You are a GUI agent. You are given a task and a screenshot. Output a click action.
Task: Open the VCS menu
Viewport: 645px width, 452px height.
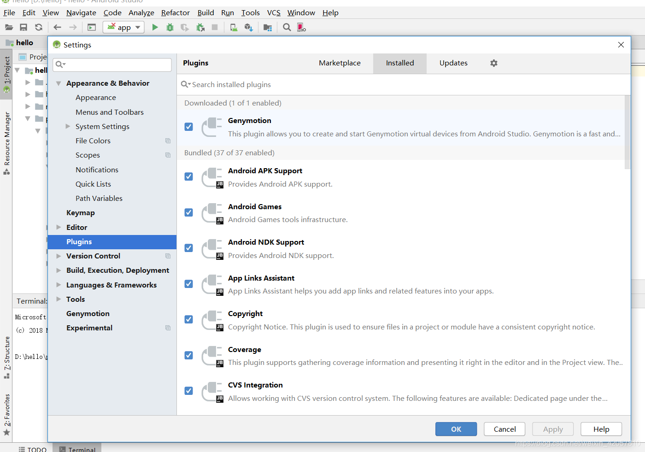(274, 13)
